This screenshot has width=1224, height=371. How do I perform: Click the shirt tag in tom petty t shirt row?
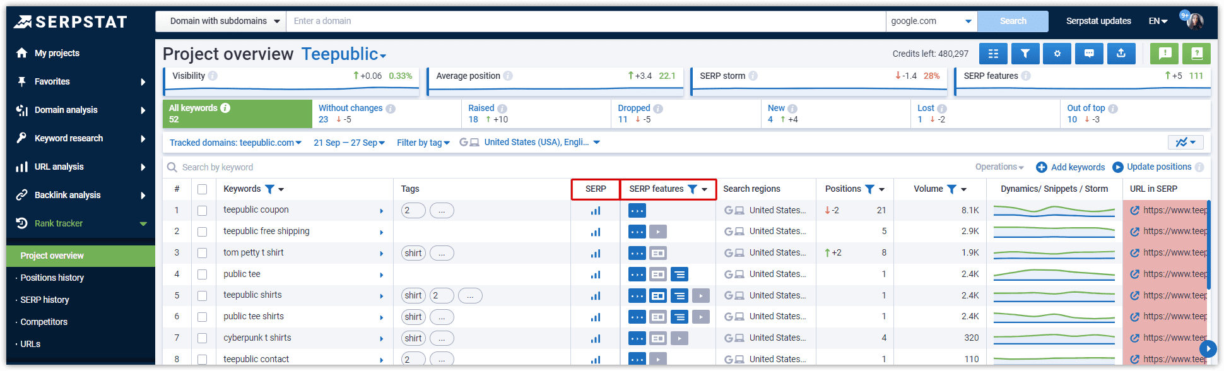coord(413,253)
